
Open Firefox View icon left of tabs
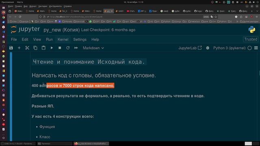(x=10, y=11)
